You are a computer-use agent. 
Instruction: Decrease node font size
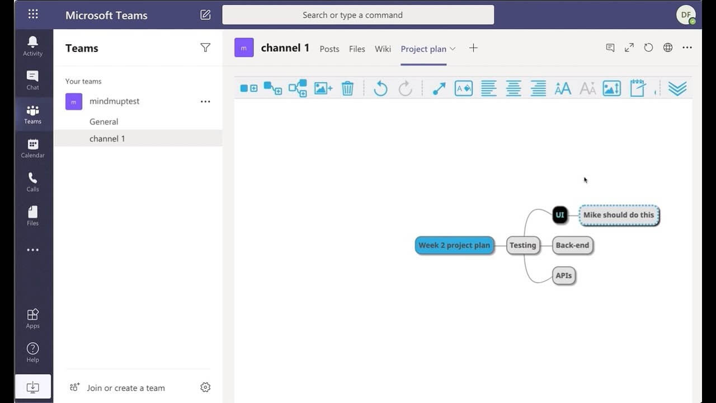pyautogui.click(x=587, y=88)
